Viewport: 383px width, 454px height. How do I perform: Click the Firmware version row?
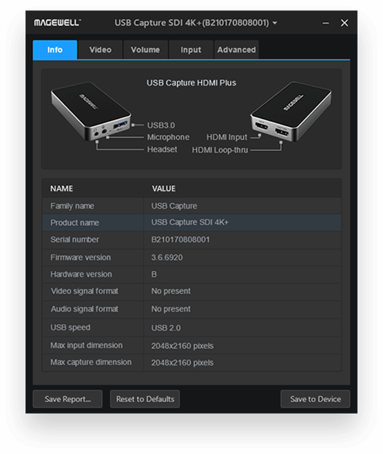191,257
